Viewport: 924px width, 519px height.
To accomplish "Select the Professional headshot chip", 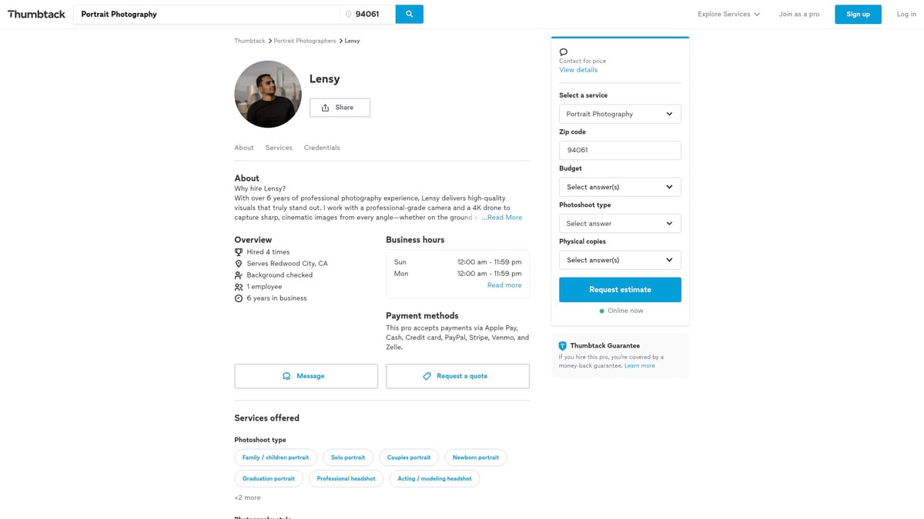I will pos(346,478).
